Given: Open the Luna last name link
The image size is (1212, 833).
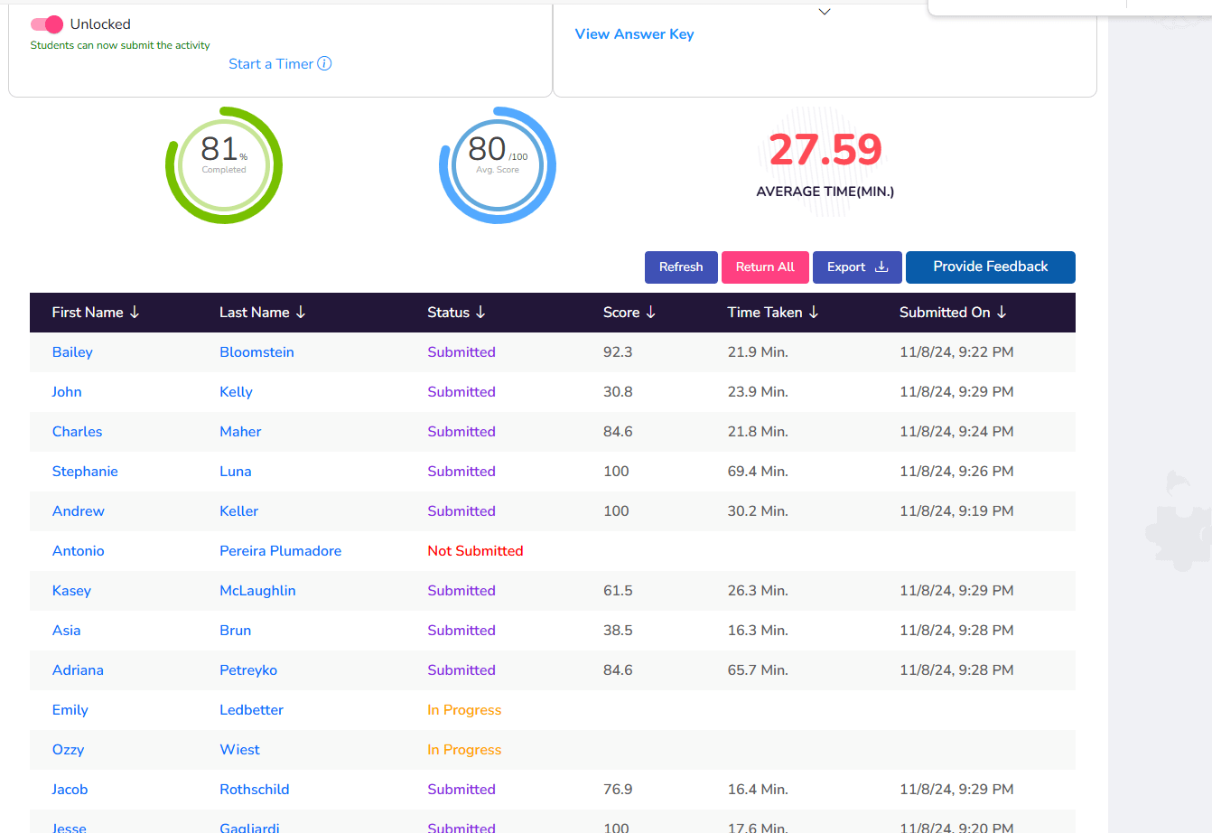Looking at the screenshot, I should (x=236, y=472).
